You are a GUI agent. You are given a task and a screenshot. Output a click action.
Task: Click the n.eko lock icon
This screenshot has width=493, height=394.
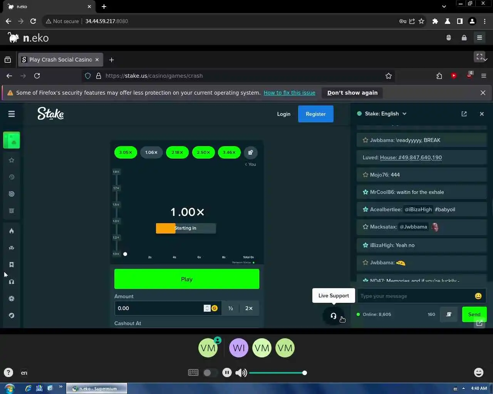click(x=464, y=38)
